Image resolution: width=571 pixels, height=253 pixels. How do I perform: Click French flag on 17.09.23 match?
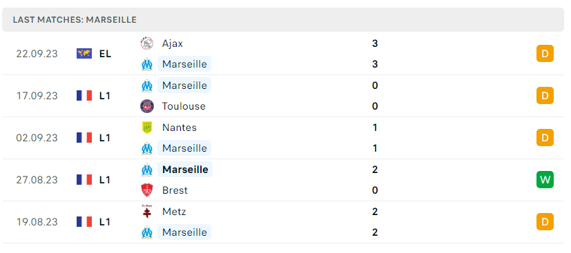84,96
